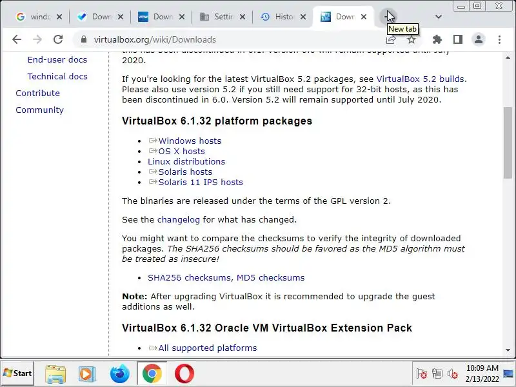Click the page scrollbar thumb
The width and height of the screenshot is (516, 387).
pyautogui.click(x=508, y=143)
